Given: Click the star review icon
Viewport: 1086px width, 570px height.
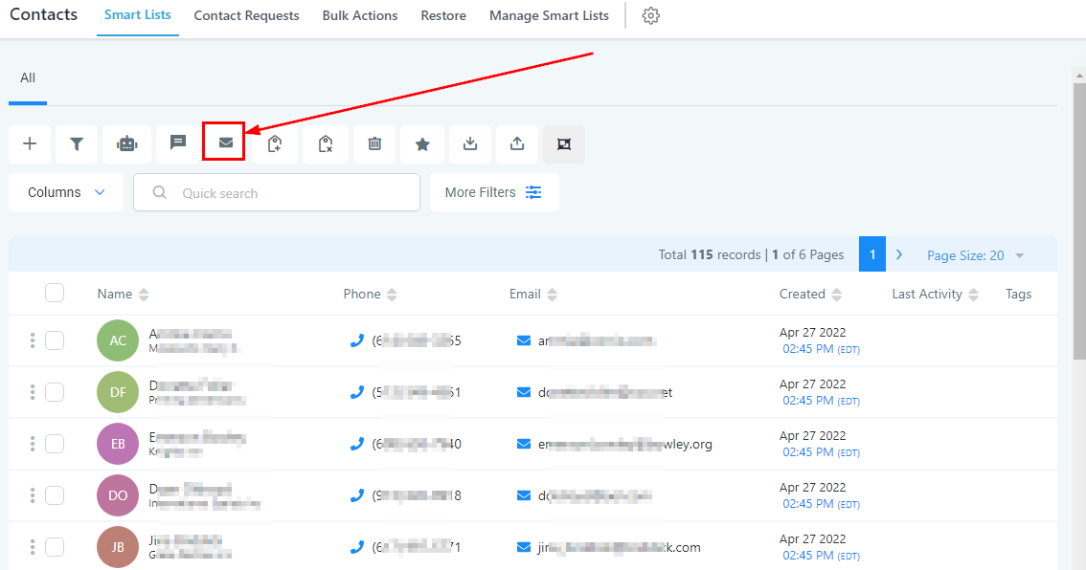Looking at the screenshot, I should click(421, 143).
